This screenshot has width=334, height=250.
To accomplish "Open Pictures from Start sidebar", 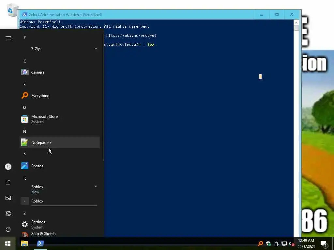I will tap(8, 198).
